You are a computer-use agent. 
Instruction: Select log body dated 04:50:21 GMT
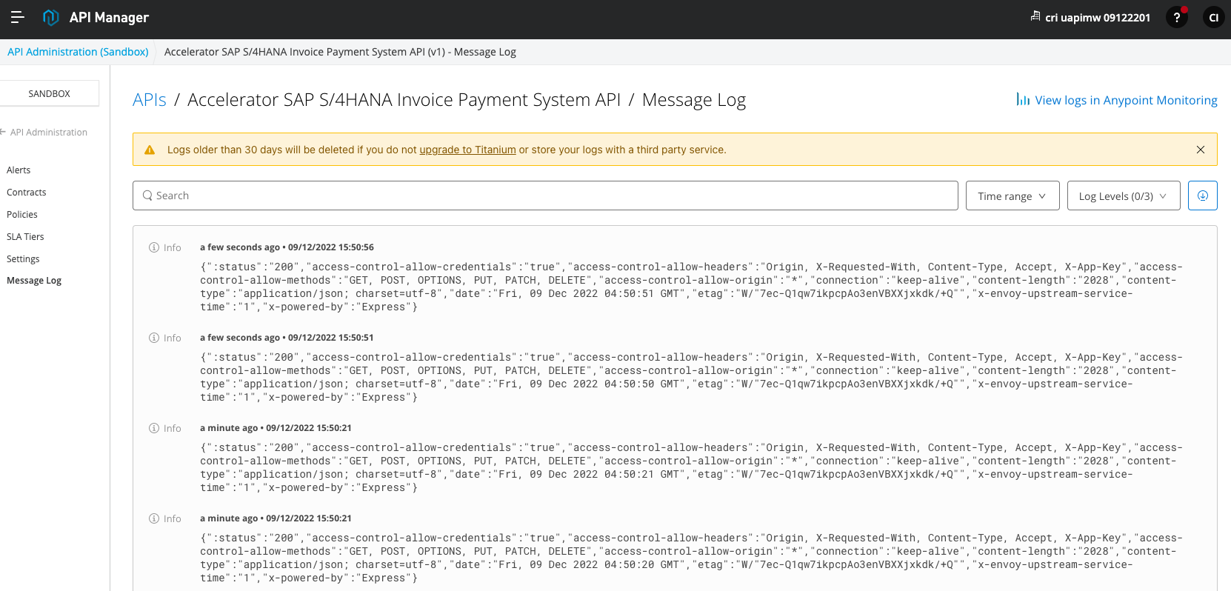click(691, 467)
